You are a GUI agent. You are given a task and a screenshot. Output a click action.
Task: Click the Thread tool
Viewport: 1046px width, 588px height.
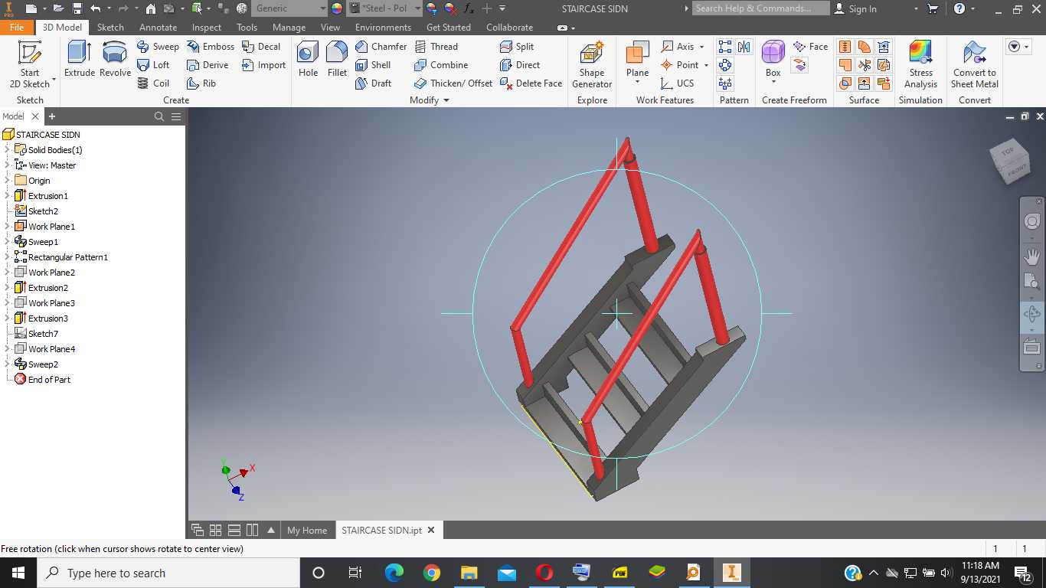pyautogui.click(x=436, y=47)
